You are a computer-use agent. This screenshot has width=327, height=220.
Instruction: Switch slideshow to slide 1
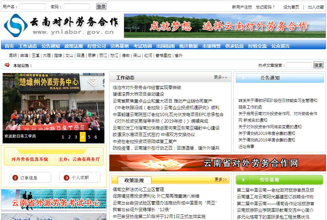tap(63, 137)
